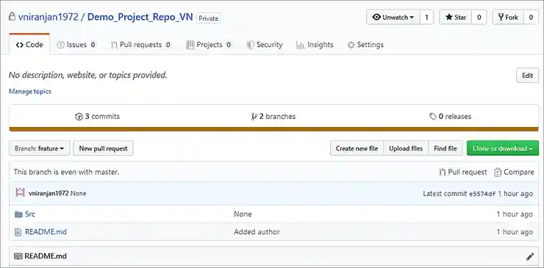This screenshot has width=544, height=268.
Task: Click the None commit message in Src row
Action: (x=243, y=214)
